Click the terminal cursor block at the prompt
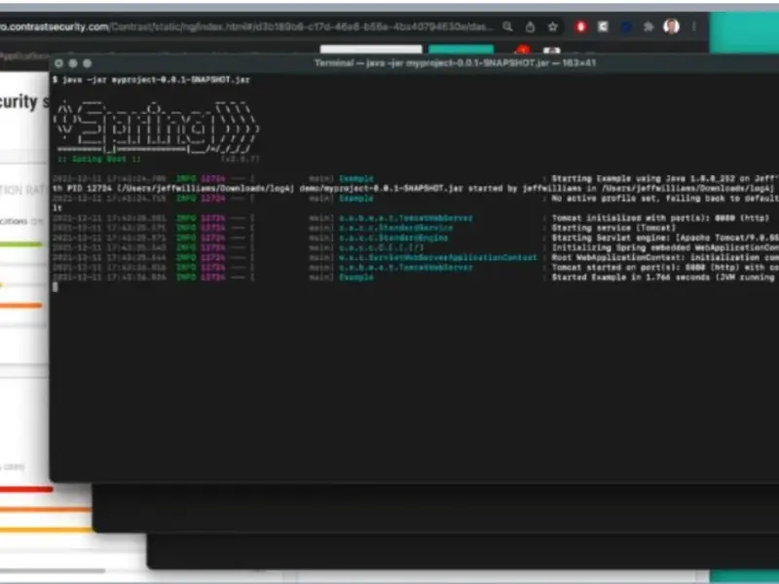Viewport: 779px width, 584px height. pos(56,286)
